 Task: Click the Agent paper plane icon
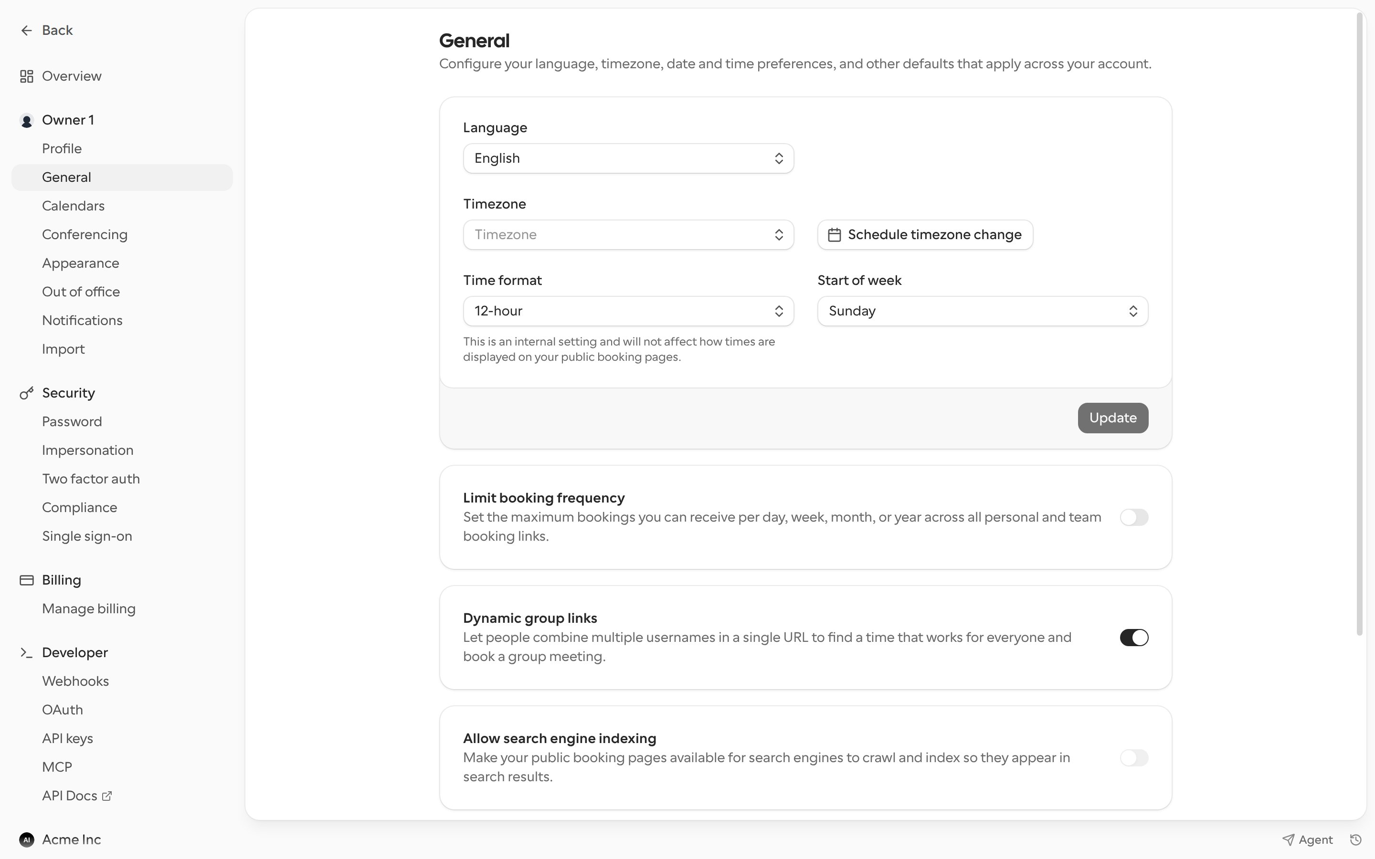[x=1288, y=840]
